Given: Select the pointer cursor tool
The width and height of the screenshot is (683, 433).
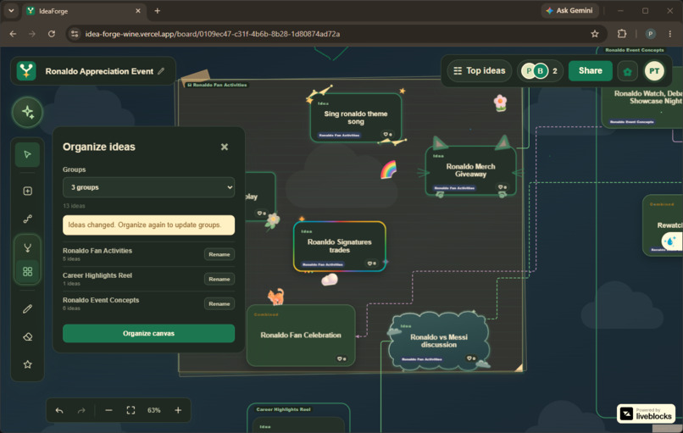Looking at the screenshot, I should click(x=27, y=154).
